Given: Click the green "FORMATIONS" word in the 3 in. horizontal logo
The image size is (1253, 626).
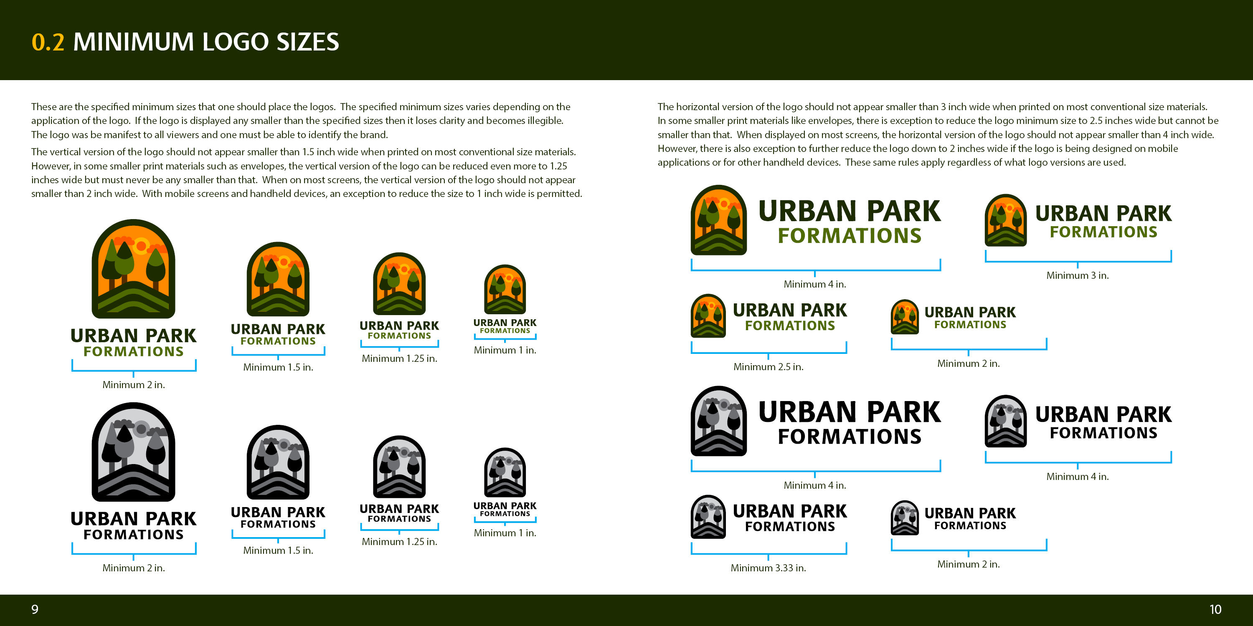Looking at the screenshot, I should [x=1103, y=232].
